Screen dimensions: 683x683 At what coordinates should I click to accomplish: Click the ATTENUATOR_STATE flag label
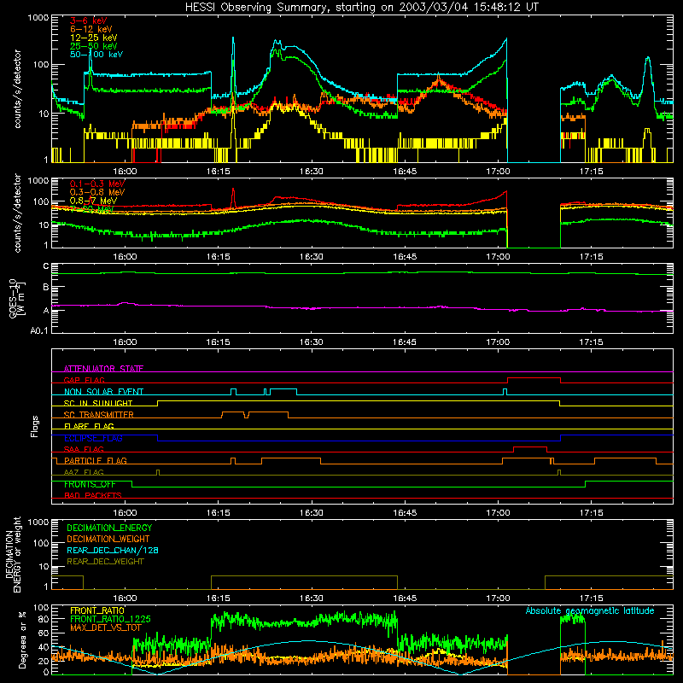[103, 369]
